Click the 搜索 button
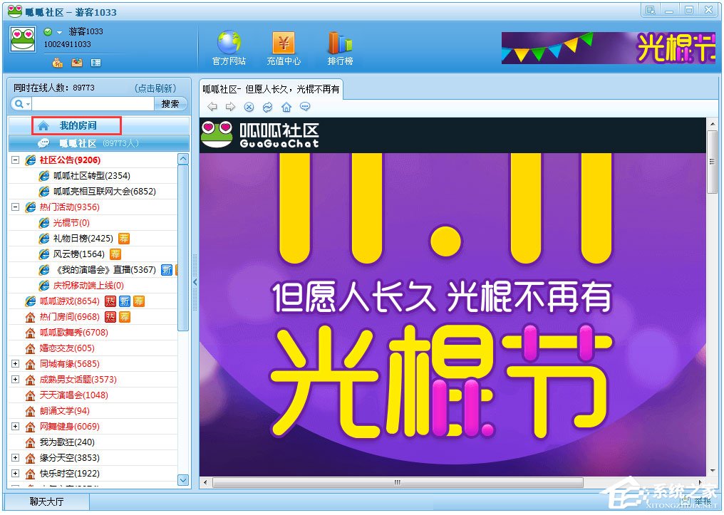Image resolution: width=724 pixels, height=515 pixels. tap(170, 104)
